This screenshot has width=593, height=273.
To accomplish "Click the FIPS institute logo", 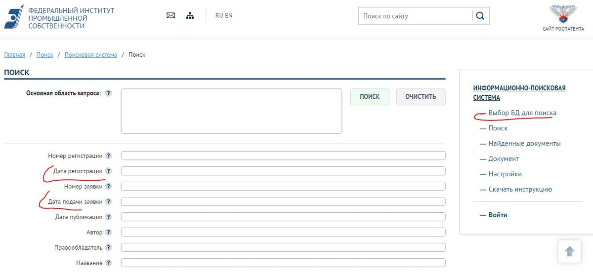I will 14,16.
